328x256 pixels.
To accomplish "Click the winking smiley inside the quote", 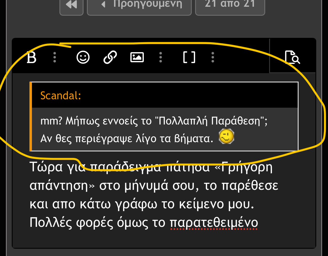I will [x=227, y=137].
